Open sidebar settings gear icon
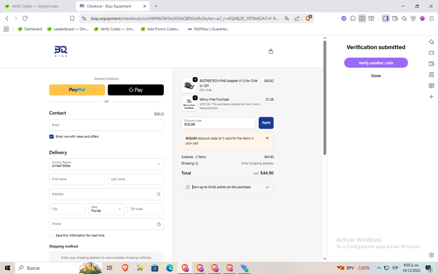The image size is (438, 274). (431, 255)
